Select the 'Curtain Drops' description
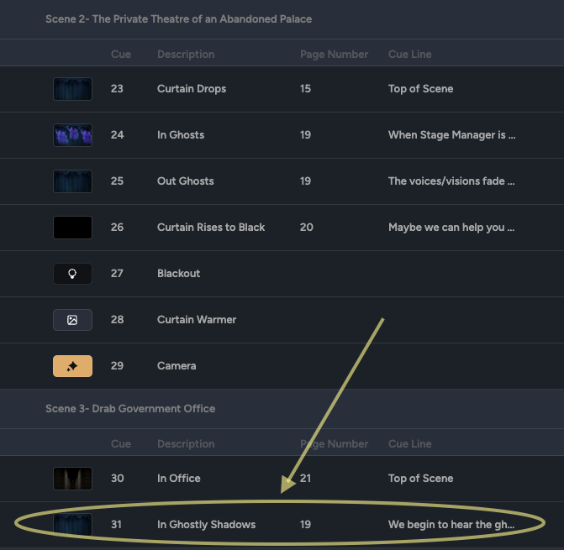The height and width of the screenshot is (550, 564). point(192,89)
